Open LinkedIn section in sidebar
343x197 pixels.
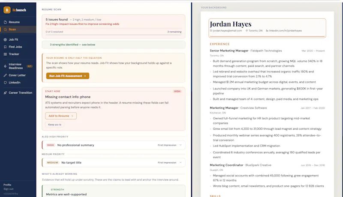18,83
